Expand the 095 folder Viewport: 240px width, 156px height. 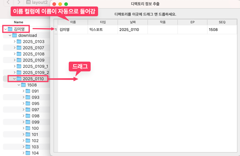pyautogui.click(x=23, y=104)
